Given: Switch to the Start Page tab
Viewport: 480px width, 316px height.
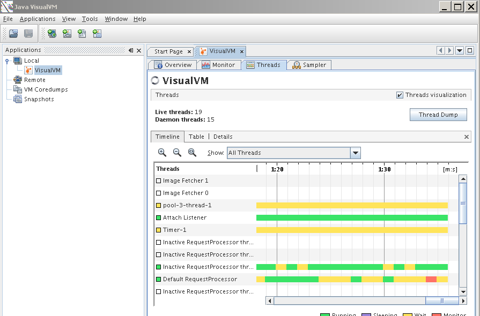Looking at the screenshot, I should (x=168, y=51).
